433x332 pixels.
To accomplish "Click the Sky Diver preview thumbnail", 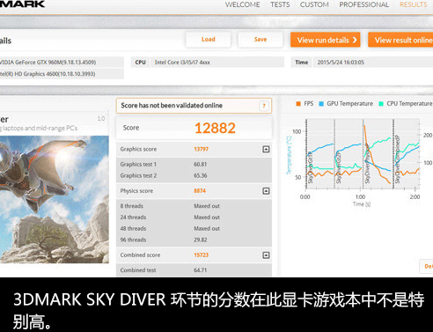I will coord(54,199).
